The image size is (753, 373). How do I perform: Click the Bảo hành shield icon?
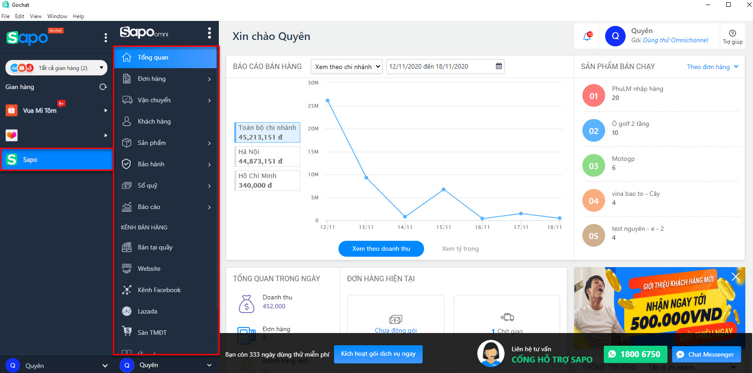pos(127,164)
